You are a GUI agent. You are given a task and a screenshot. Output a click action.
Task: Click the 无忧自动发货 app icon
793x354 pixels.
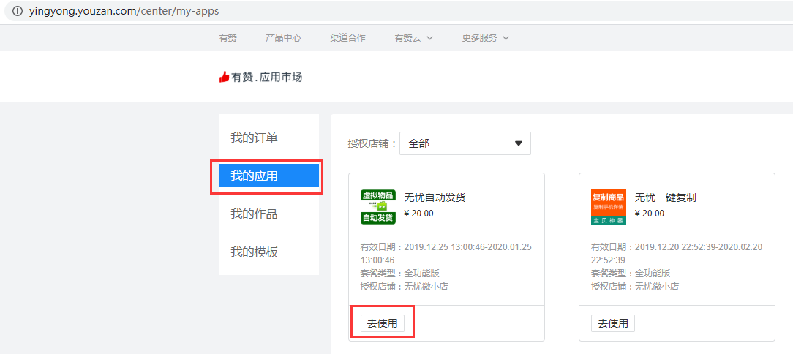click(x=378, y=207)
